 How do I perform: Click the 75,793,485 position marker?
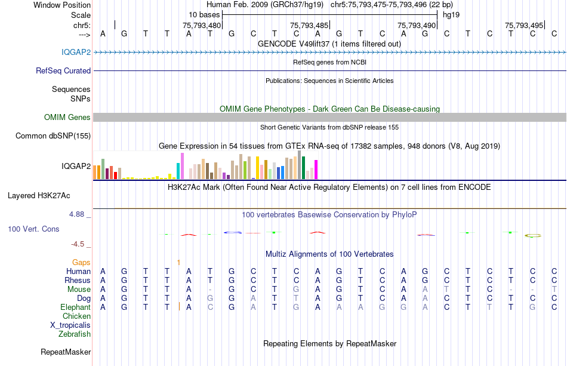[309, 25]
